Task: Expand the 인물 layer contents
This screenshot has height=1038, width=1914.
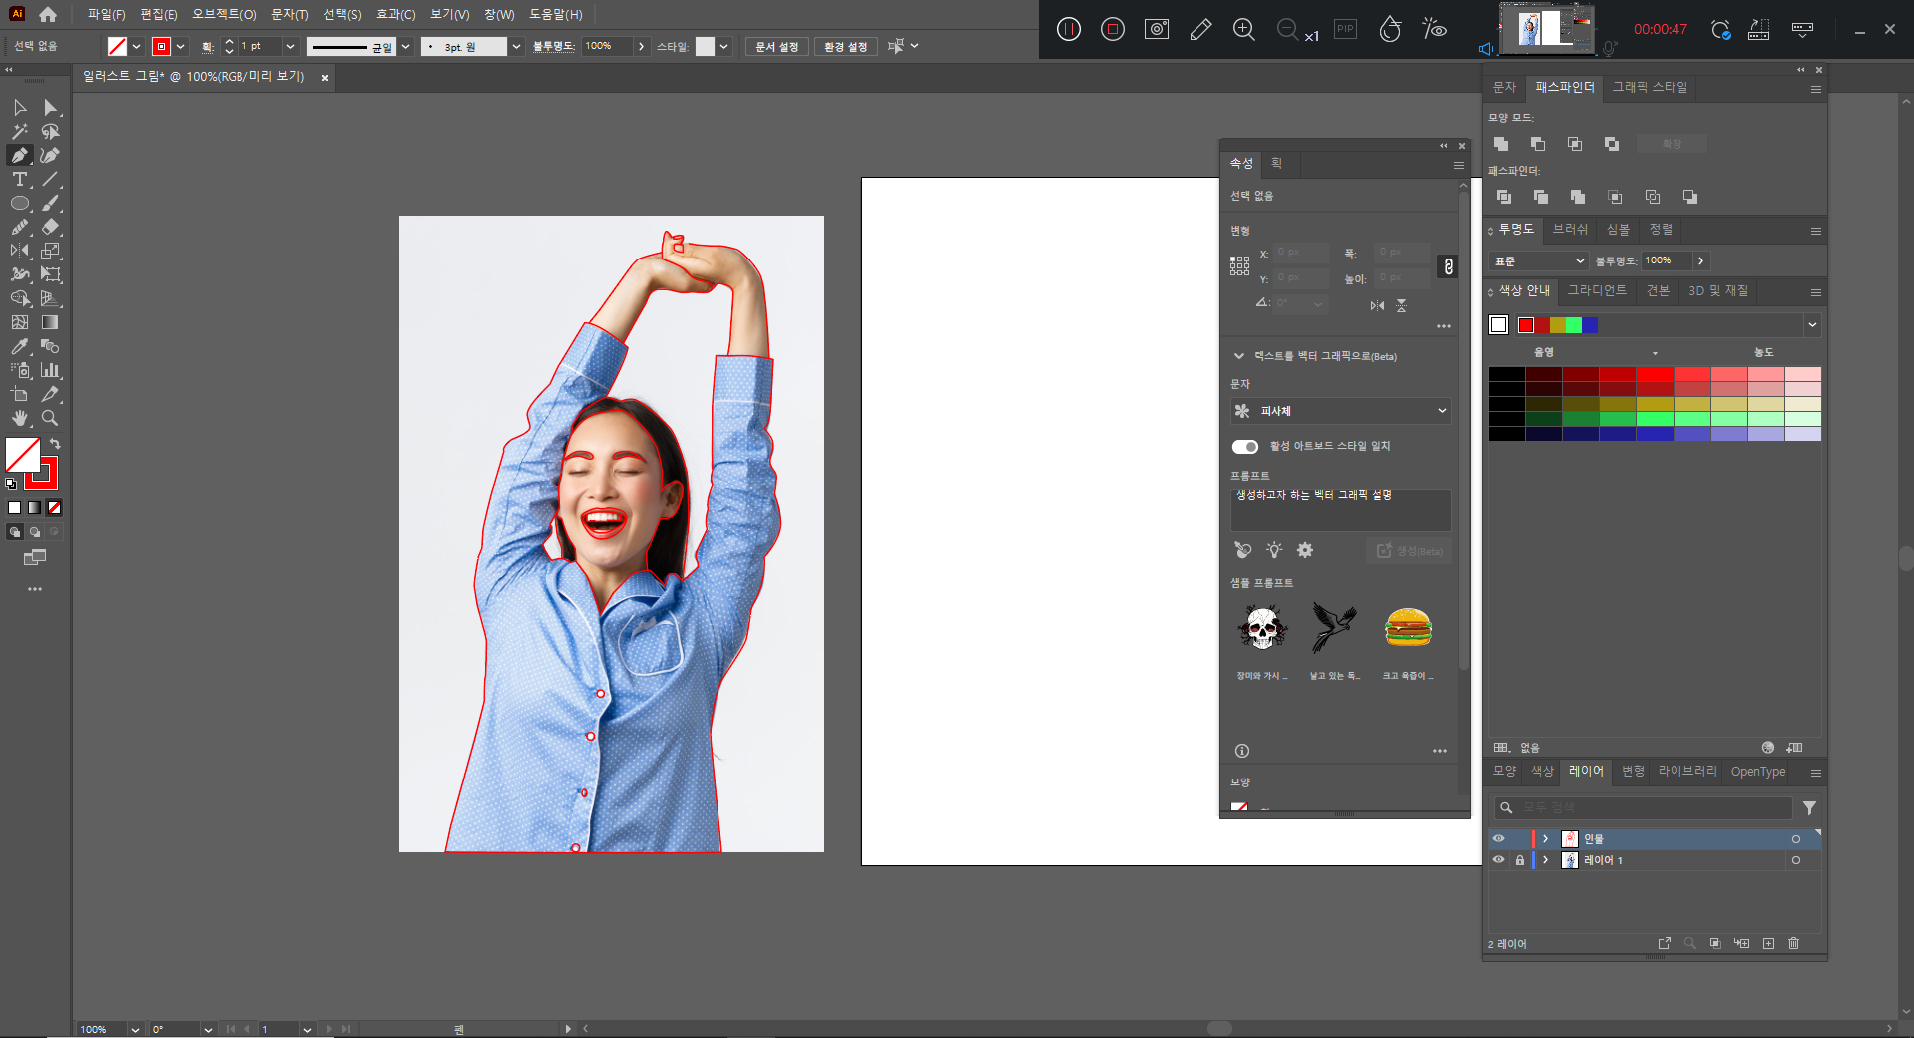Action: click(x=1546, y=839)
